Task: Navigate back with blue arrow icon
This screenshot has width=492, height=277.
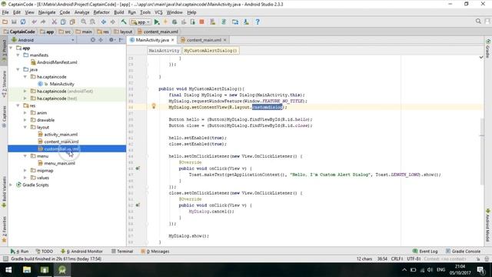Action: click(104, 22)
